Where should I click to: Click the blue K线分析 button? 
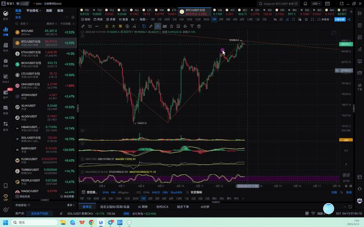pos(340,20)
